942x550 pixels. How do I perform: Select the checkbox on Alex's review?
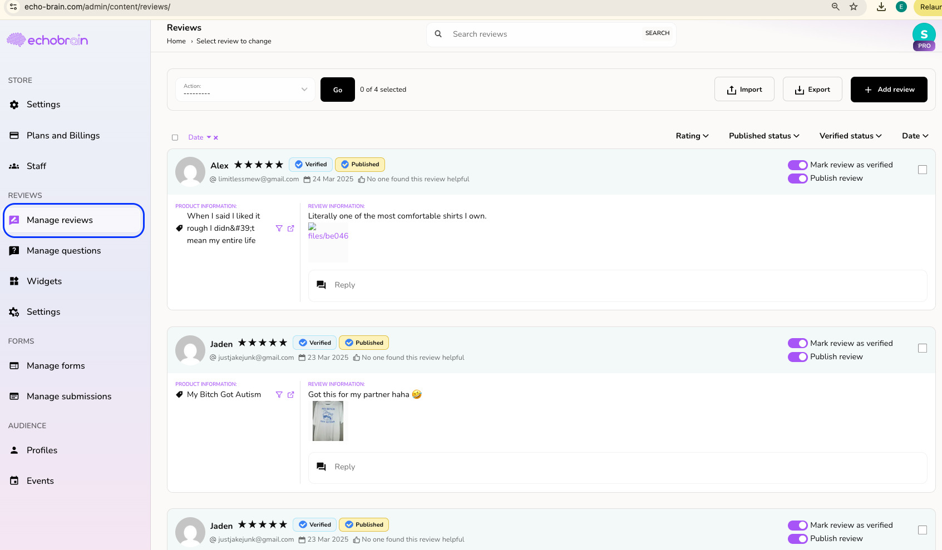[923, 170]
